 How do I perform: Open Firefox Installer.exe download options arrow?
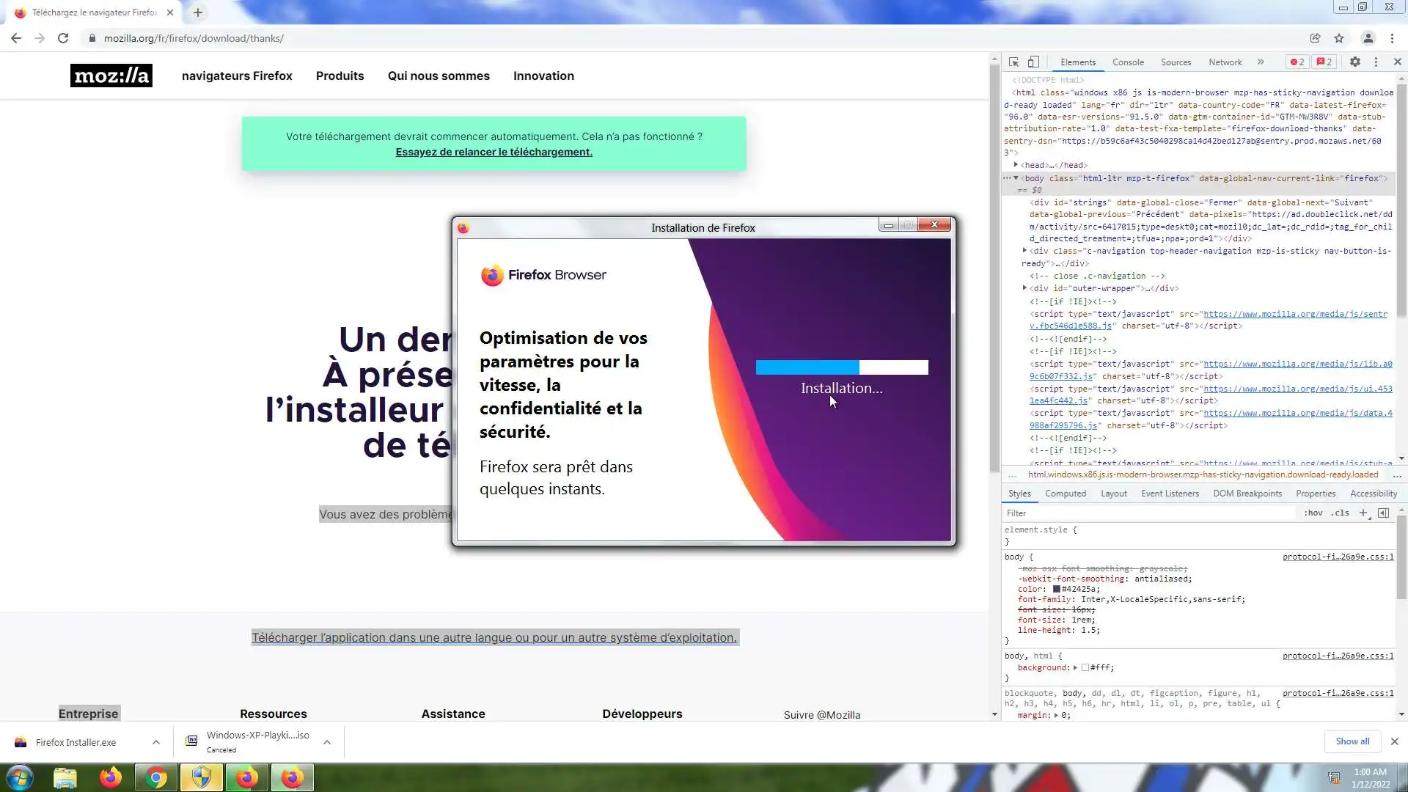[x=156, y=742]
